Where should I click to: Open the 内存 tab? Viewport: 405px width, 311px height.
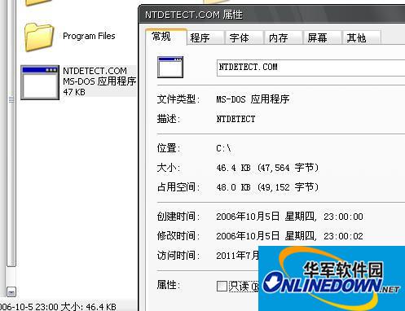pyautogui.click(x=284, y=37)
